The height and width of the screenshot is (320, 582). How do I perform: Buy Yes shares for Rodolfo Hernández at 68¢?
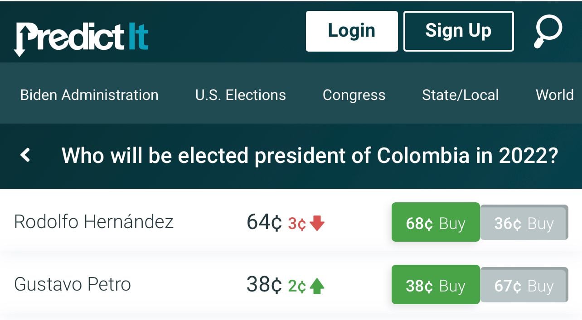pos(435,222)
